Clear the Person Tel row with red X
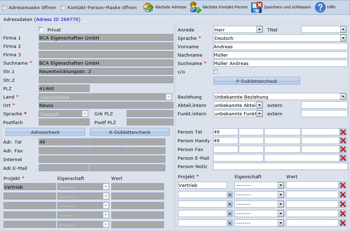Viewport: 350px width, 231px height. coord(343,132)
